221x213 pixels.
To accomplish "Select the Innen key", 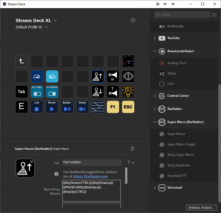I will 82,107.
